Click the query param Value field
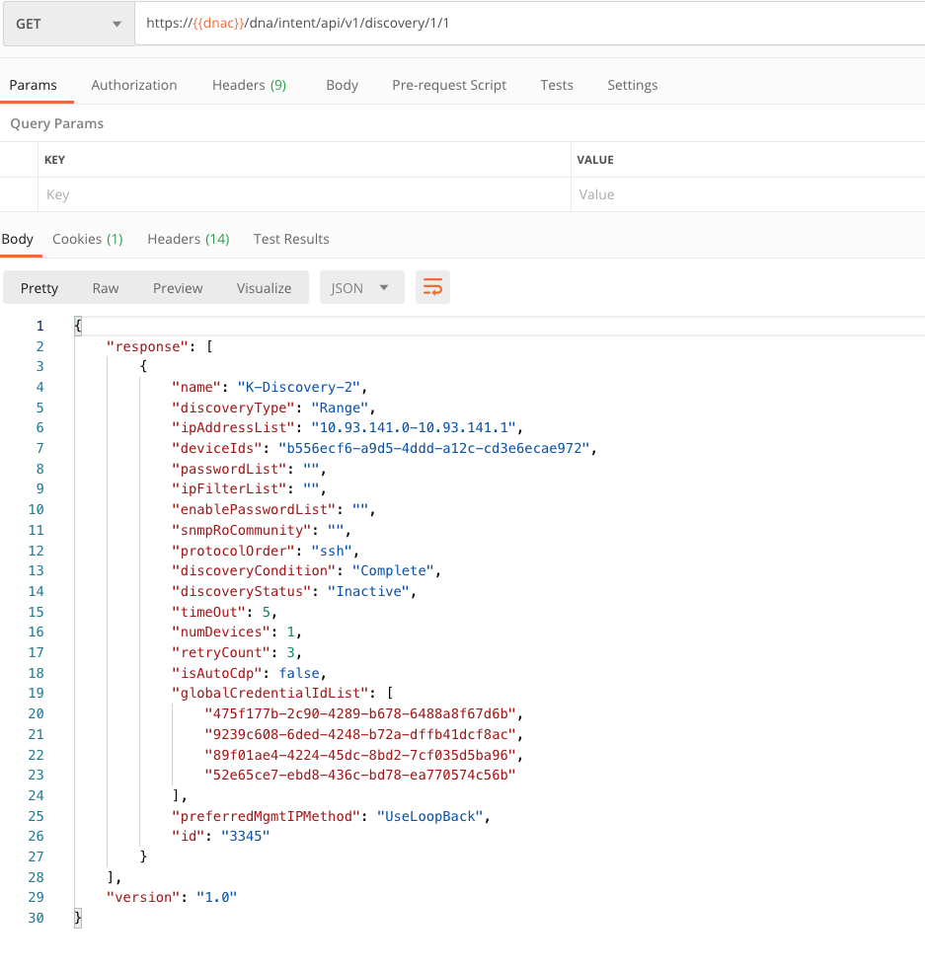The height and width of the screenshot is (968, 925). 746,194
